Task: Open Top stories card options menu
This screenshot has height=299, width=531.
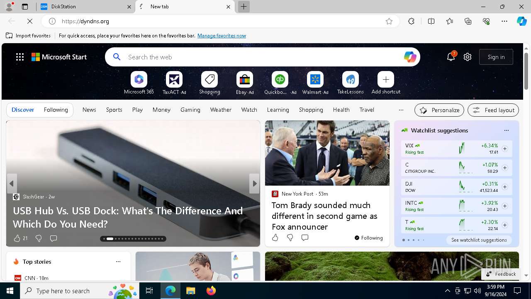Action: click(118, 262)
